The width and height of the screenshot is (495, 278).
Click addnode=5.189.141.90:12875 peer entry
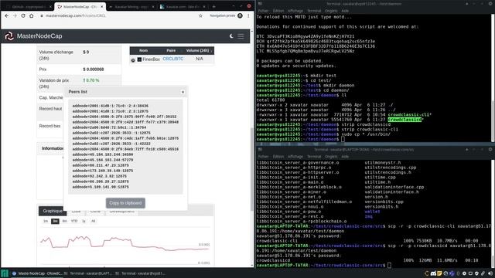tap(101, 187)
